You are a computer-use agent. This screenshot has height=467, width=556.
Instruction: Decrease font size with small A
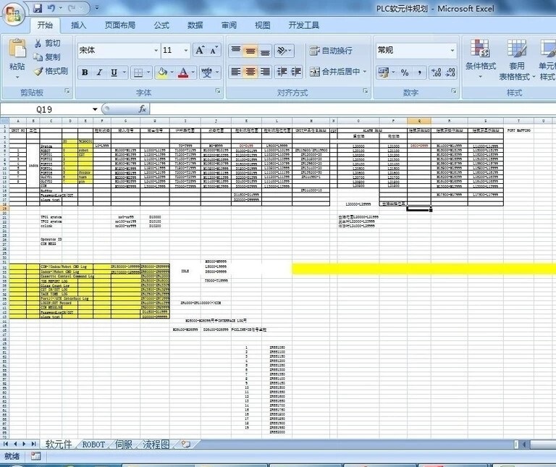click(214, 51)
